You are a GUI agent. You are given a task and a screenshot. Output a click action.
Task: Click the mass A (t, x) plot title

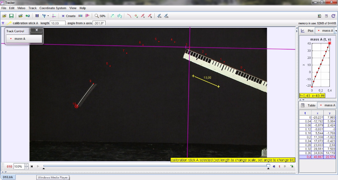[320, 39]
